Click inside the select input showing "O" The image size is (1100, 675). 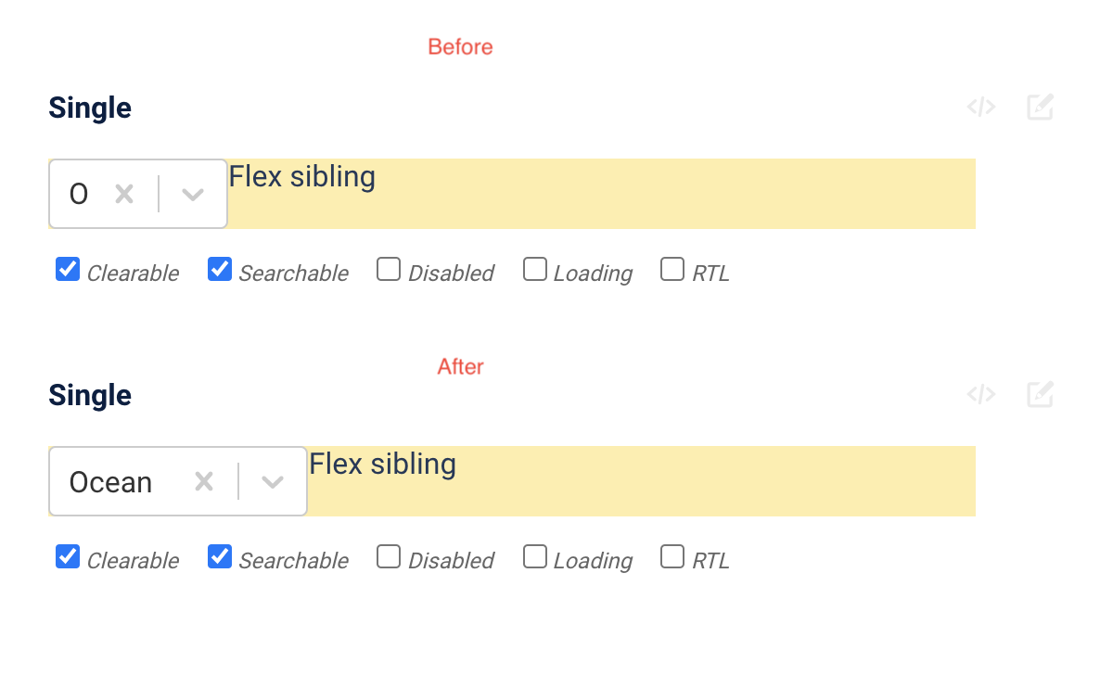point(79,194)
